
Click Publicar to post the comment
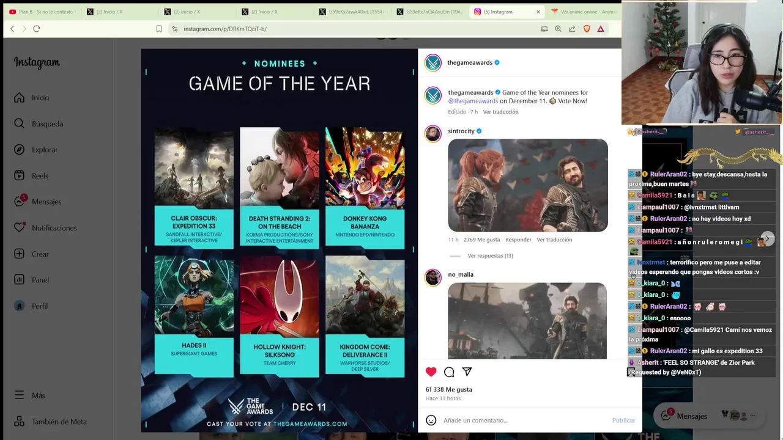(623, 420)
